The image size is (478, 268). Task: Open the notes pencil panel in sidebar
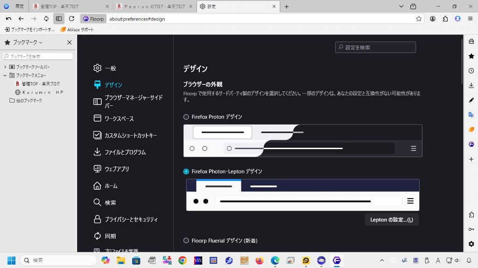(x=471, y=100)
